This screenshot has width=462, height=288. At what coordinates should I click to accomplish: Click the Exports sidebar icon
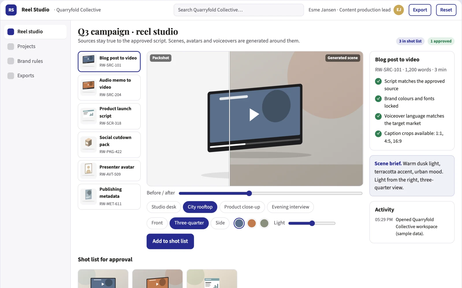(11, 76)
